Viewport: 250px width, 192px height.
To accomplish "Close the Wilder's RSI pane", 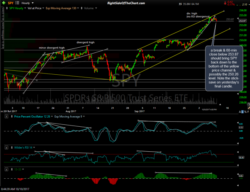I will 6,148.
